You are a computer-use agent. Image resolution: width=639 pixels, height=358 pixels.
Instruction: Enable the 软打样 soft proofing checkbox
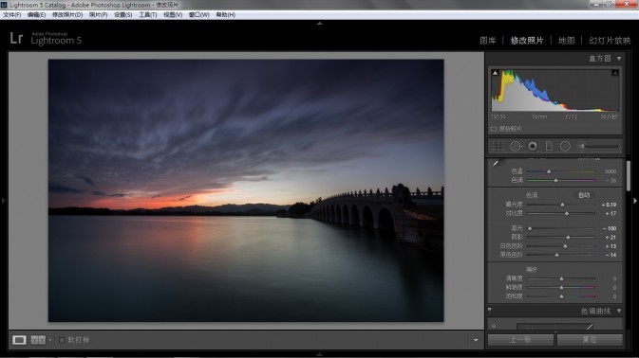(62, 340)
